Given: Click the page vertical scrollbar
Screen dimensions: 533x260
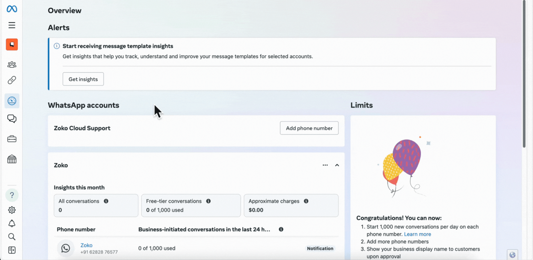Looking at the screenshot, I should (x=524, y=74).
